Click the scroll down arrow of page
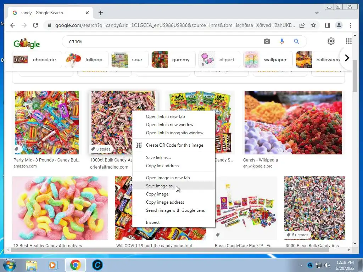The width and height of the screenshot is (363, 272). pyautogui.click(x=355, y=243)
